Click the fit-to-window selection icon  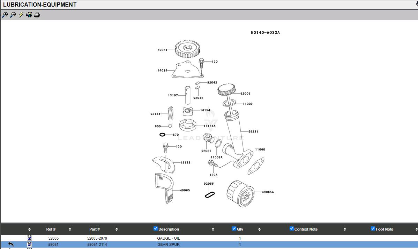29,15
